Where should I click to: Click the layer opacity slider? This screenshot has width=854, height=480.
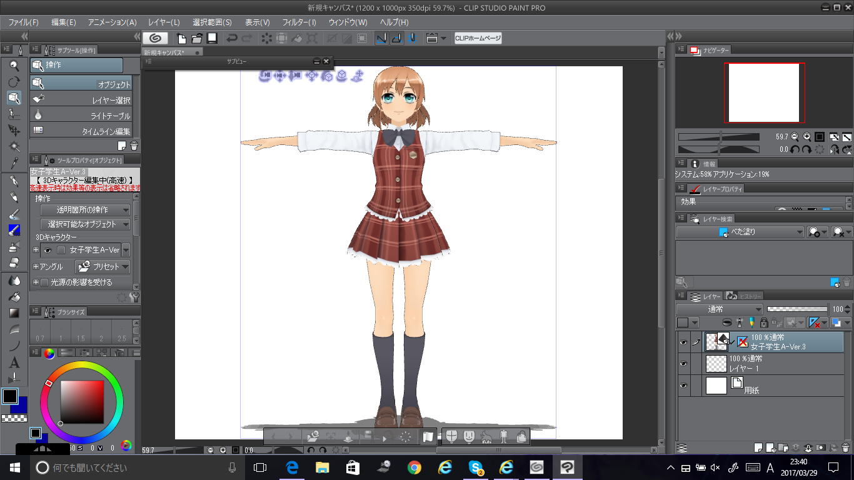[x=797, y=309]
